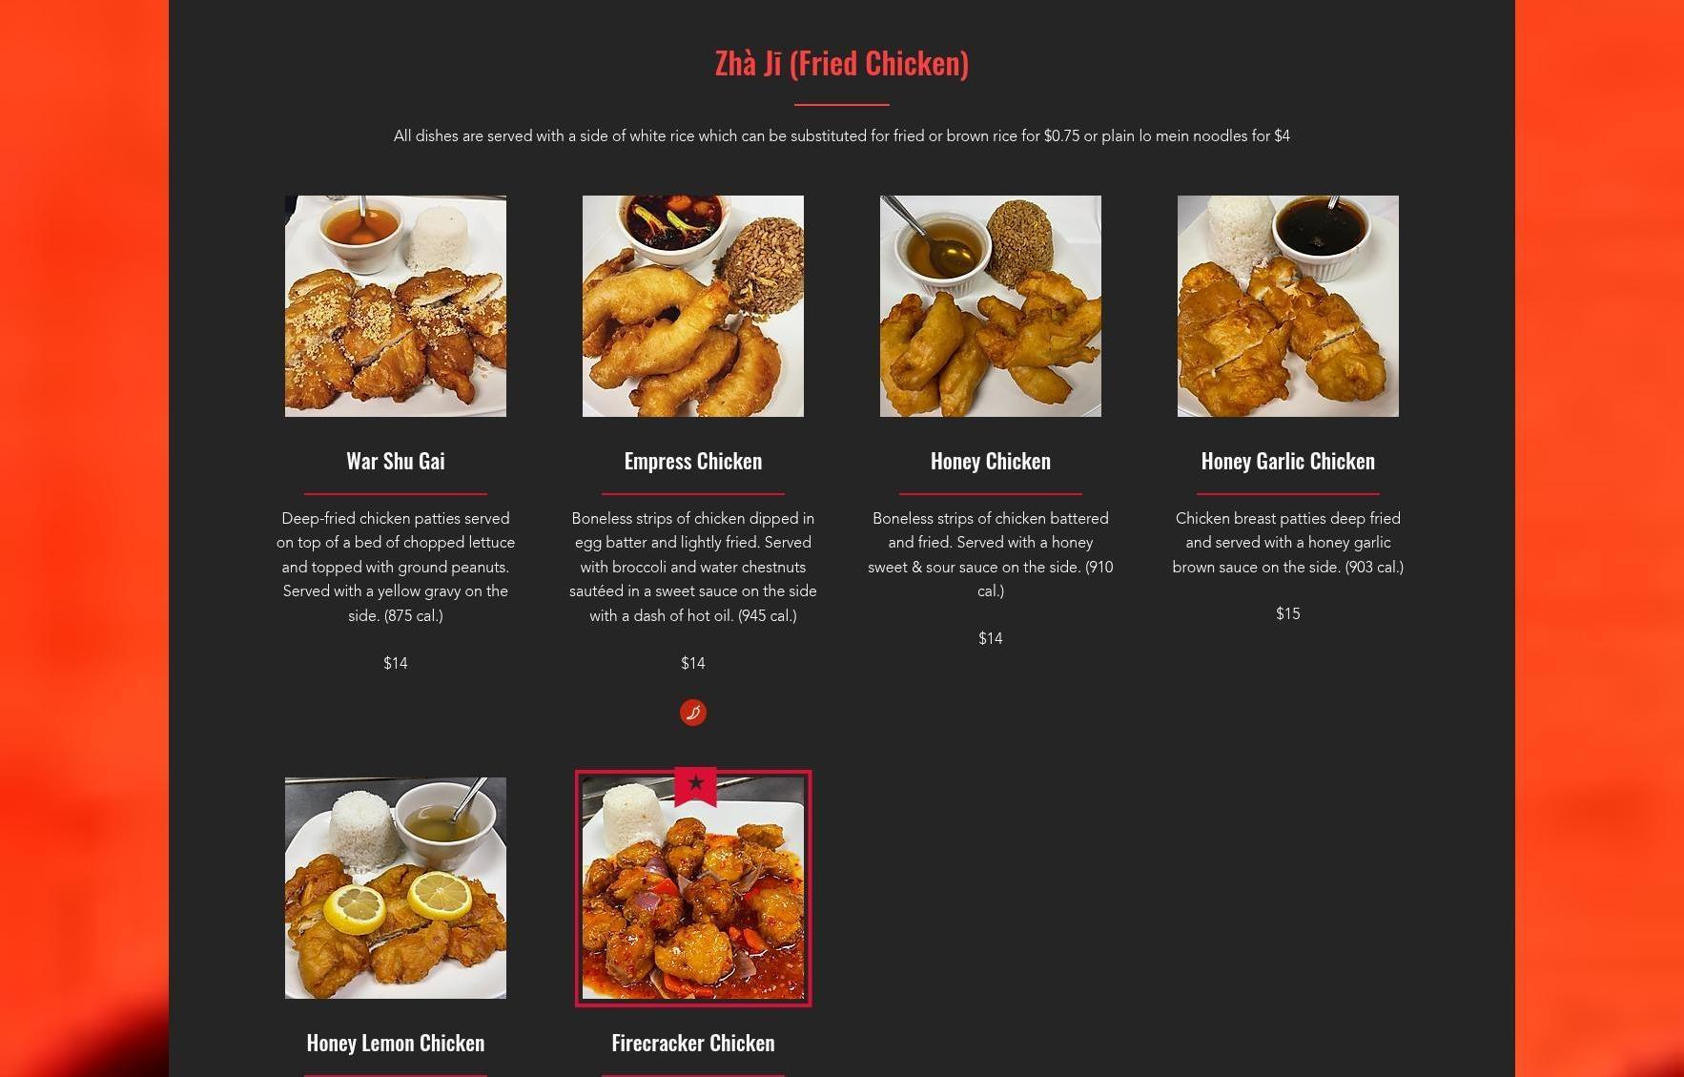Click the Honey Chicken description text

(991, 554)
